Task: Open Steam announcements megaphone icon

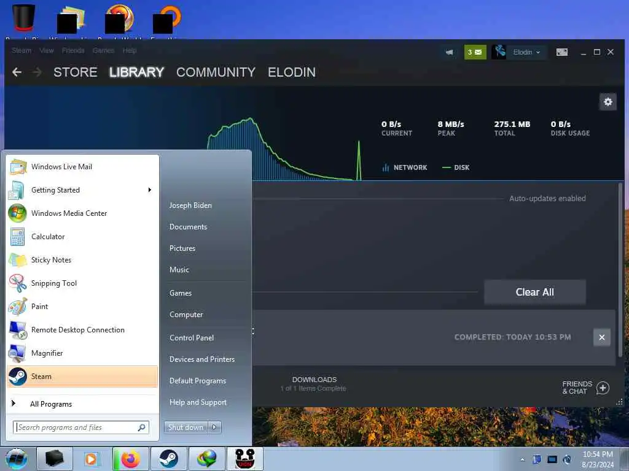Action: [449, 52]
